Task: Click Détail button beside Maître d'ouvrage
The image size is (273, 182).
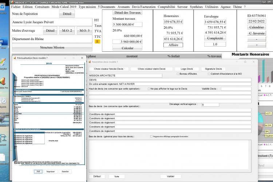Action: (x=50, y=31)
